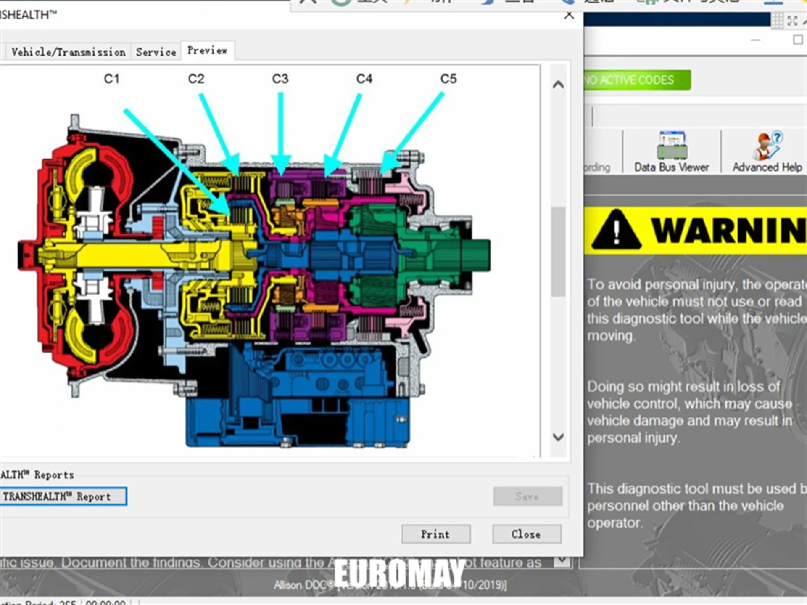Click the grid view icon at top right

tap(777, 20)
